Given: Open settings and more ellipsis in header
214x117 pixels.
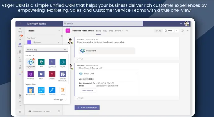Looking at the screenshot, I should (181, 23).
